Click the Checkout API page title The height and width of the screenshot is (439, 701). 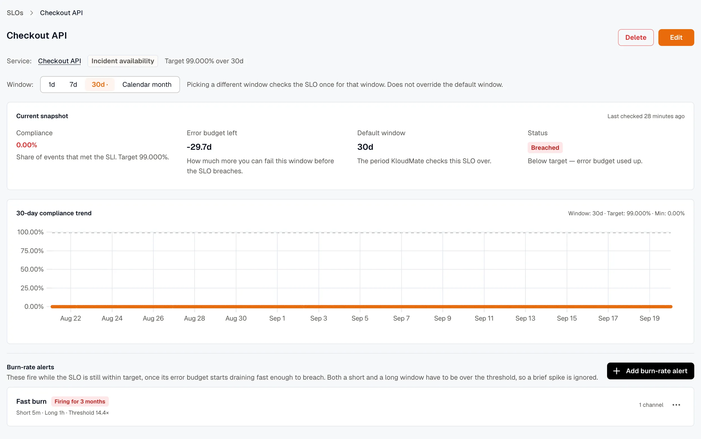[x=37, y=36]
